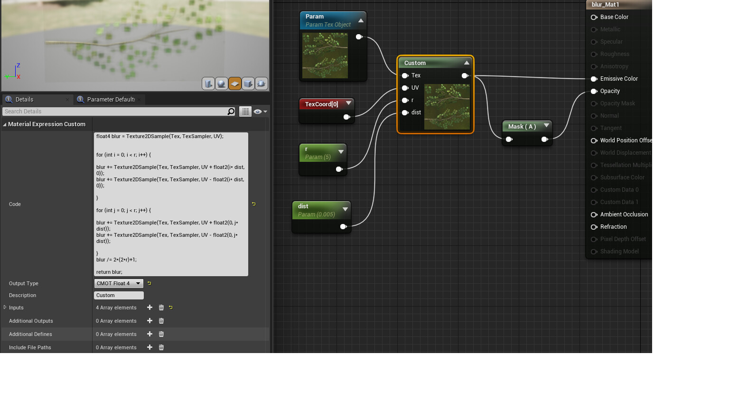Image resolution: width=729 pixels, height=410 pixels.
Task: Click the Param Tex Object texture thumbnail
Action: click(x=325, y=56)
